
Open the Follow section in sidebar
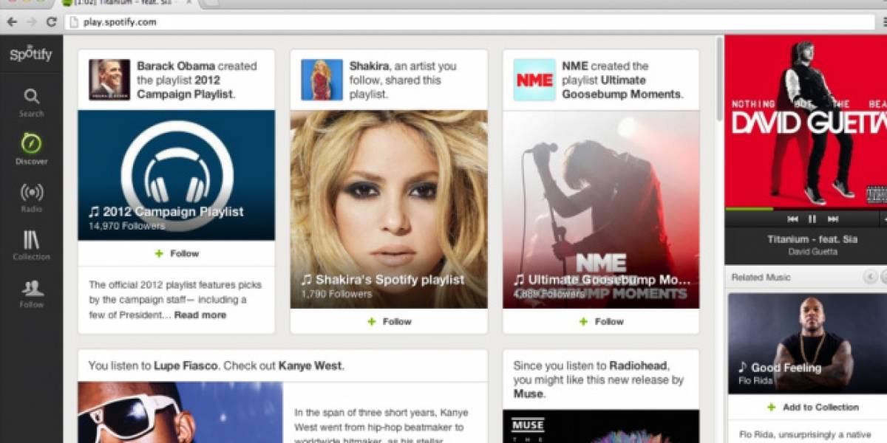(x=31, y=293)
